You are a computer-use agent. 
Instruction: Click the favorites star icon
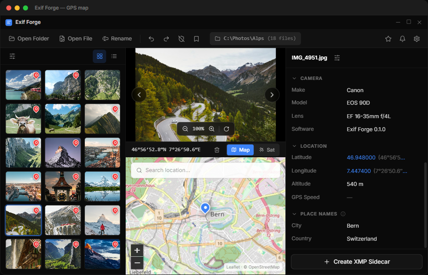click(x=388, y=39)
